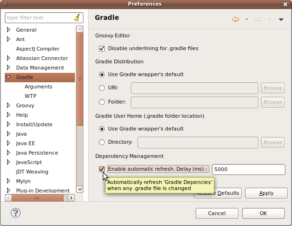Open the Help question mark icon
292x226 pixels.
click(16, 213)
